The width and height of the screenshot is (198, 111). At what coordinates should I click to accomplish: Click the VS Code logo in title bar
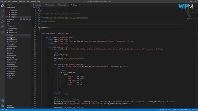[x=2, y=2]
